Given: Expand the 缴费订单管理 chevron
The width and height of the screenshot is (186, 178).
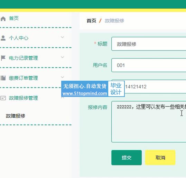Looking at the screenshot, I should [62, 77].
